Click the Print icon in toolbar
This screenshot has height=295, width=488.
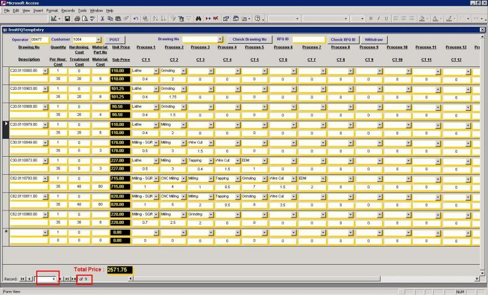click(x=78, y=19)
